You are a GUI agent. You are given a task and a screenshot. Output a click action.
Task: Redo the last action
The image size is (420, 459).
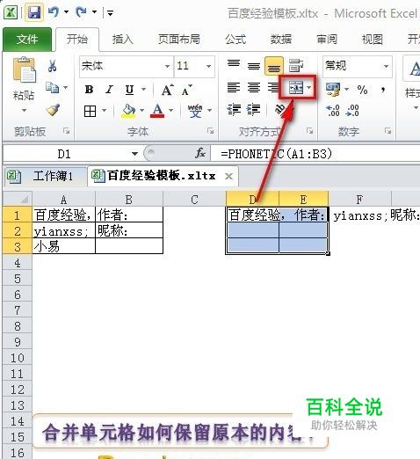(x=81, y=12)
